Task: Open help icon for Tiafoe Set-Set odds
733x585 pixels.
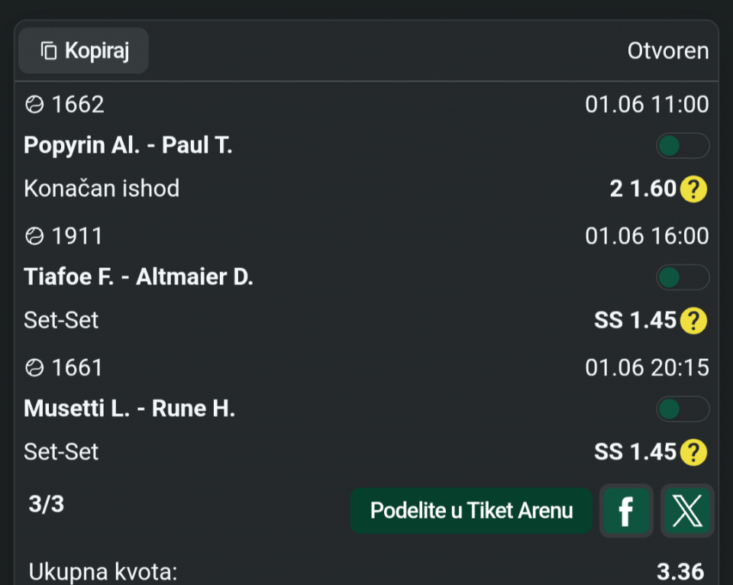Action: coord(693,321)
